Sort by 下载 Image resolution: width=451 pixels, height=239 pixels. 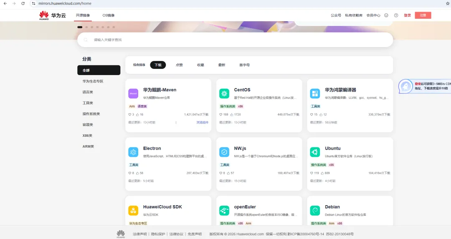tap(158, 65)
